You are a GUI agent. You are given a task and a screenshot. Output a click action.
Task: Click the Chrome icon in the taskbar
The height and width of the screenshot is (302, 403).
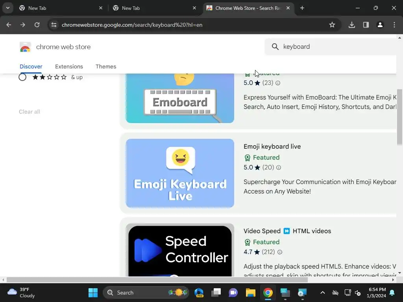point(268,293)
